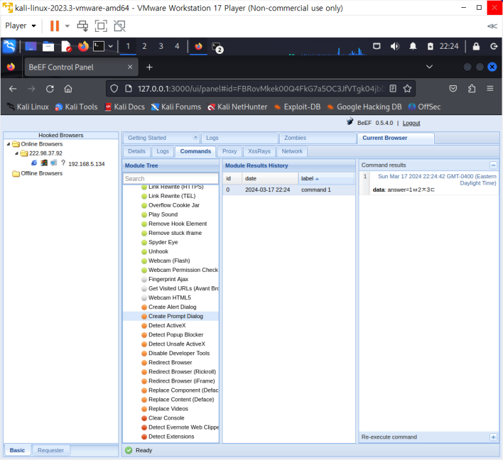Switch to the Basic tab
Screen dimensions: 503x460
[18, 450]
